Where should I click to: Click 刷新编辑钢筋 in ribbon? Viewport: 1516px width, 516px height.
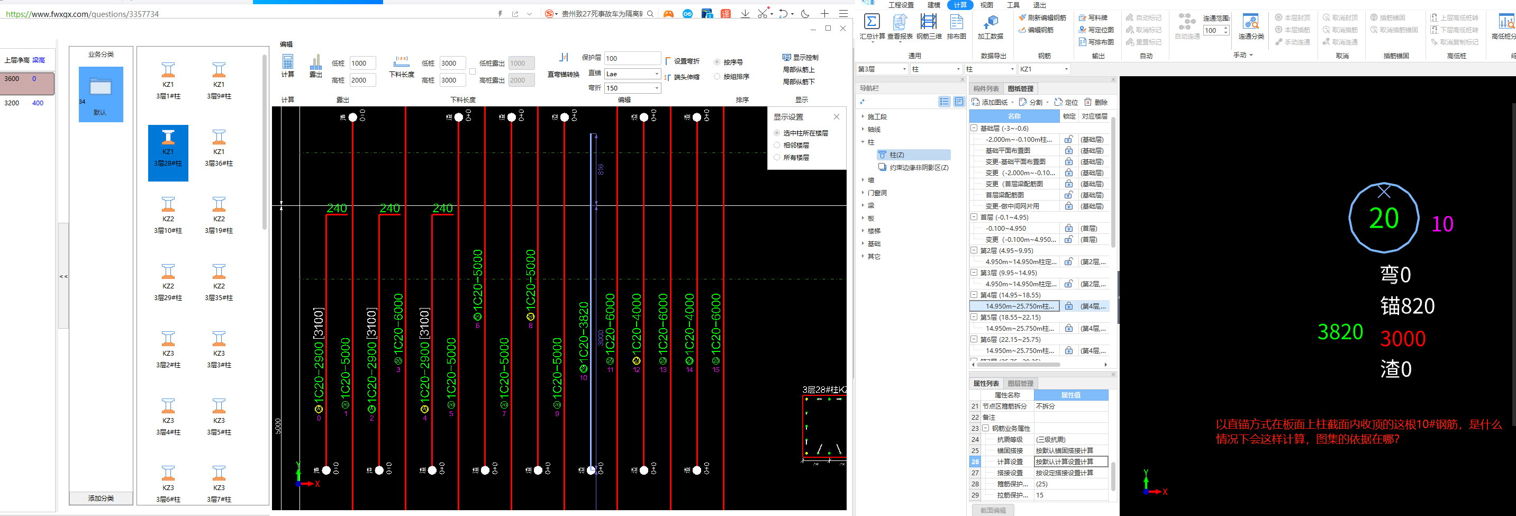point(1042,17)
